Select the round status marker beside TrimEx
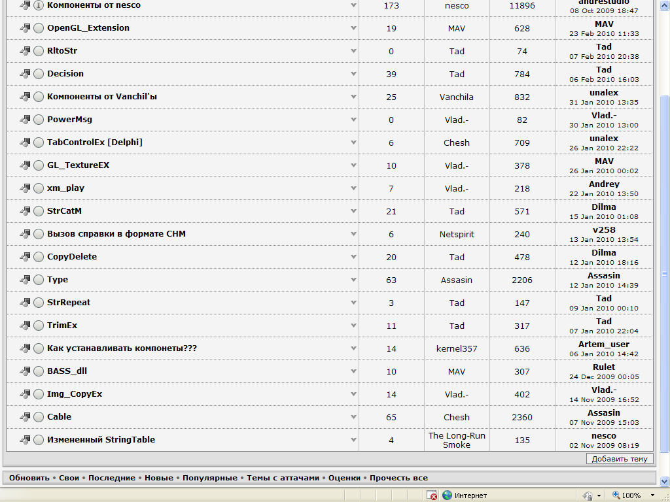The width and height of the screenshot is (670, 502). coord(39,326)
